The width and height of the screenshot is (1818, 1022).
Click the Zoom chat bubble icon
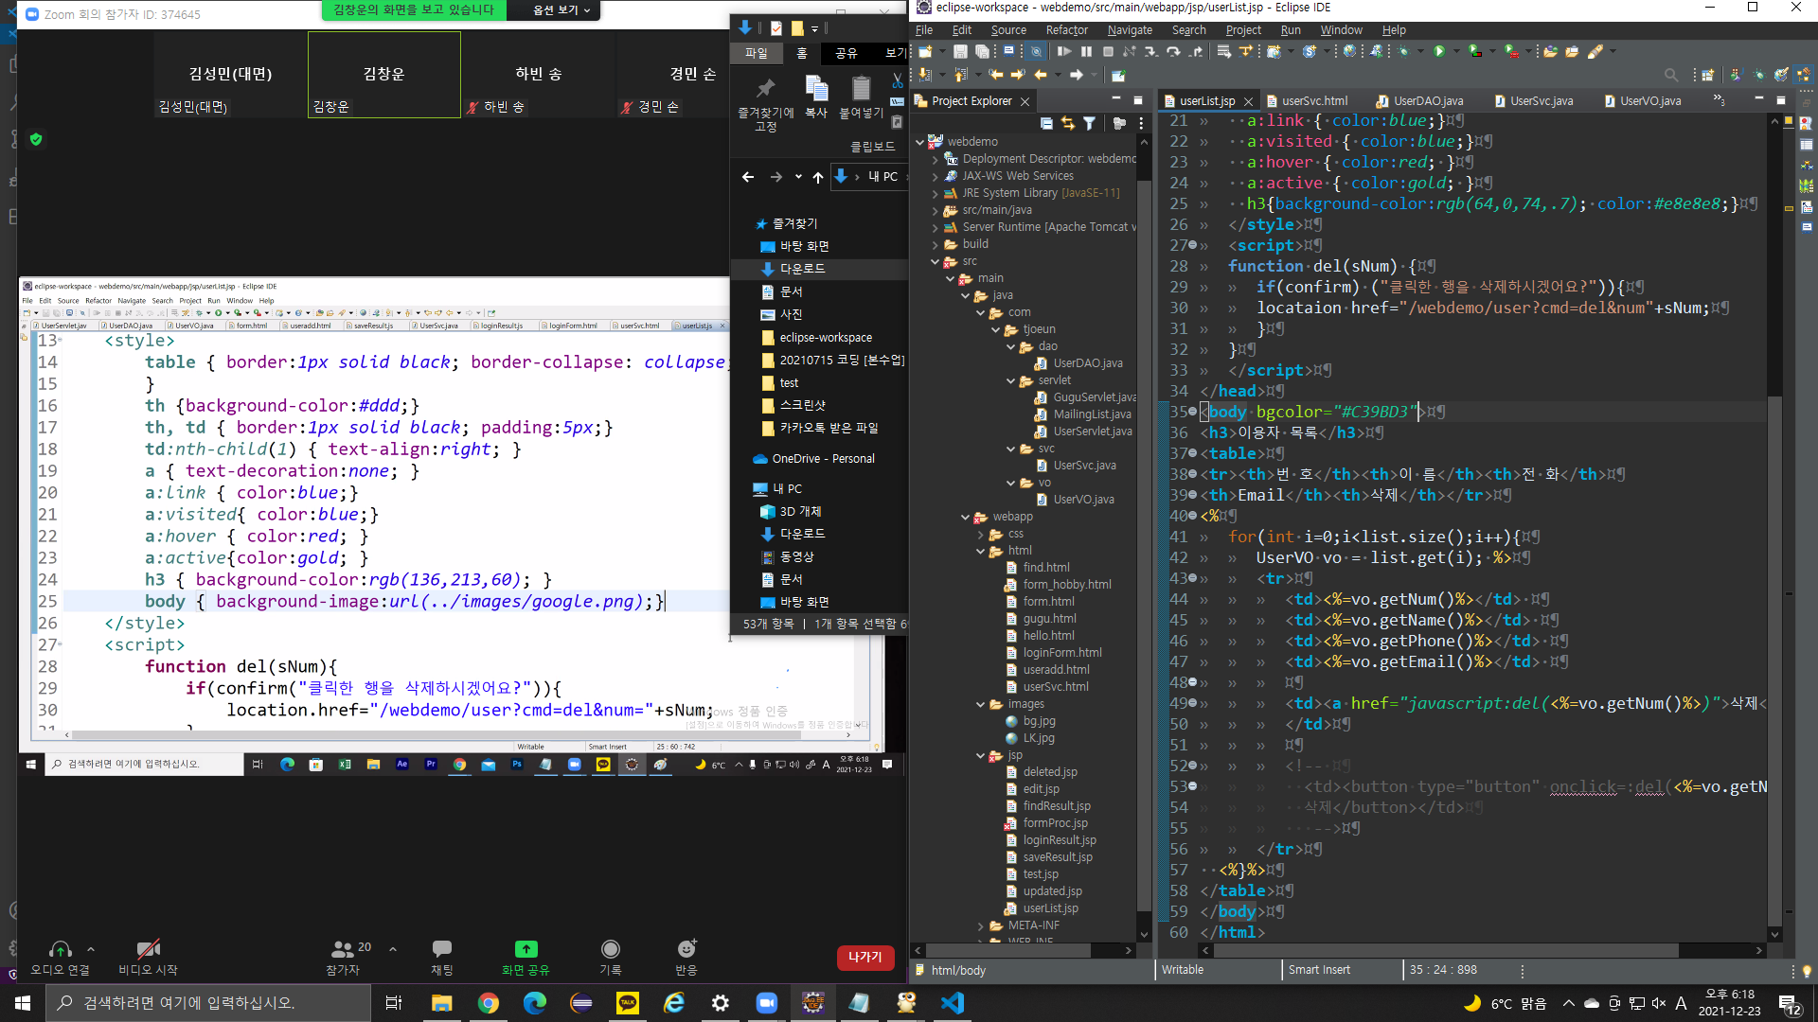coord(441,949)
